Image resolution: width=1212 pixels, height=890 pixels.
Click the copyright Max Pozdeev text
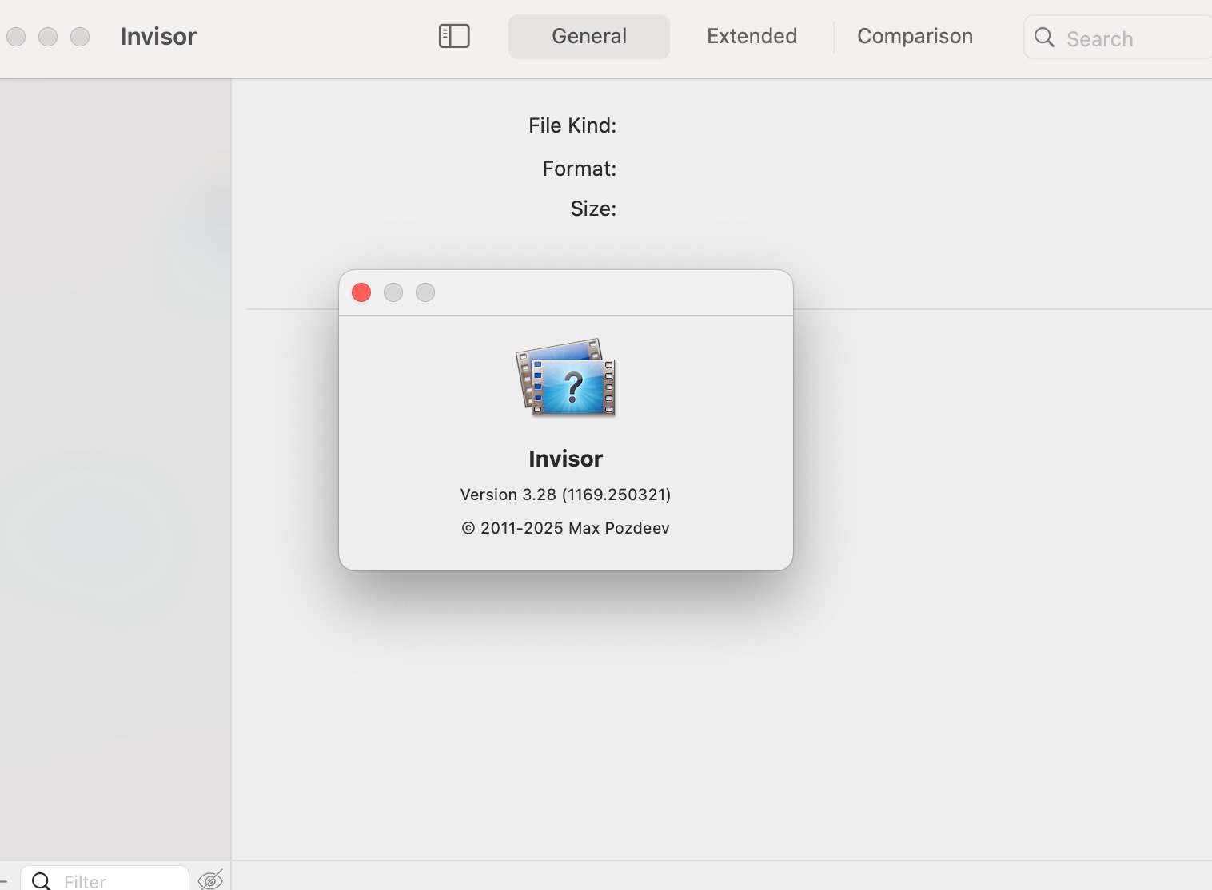pyautogui.click(x=565, y=528)
